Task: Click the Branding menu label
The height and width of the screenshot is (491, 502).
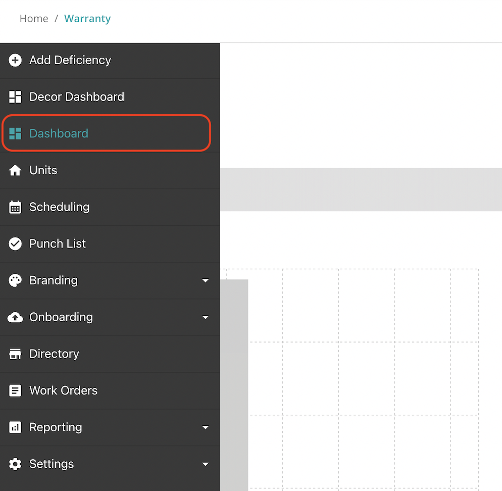Action: (54, 280)
